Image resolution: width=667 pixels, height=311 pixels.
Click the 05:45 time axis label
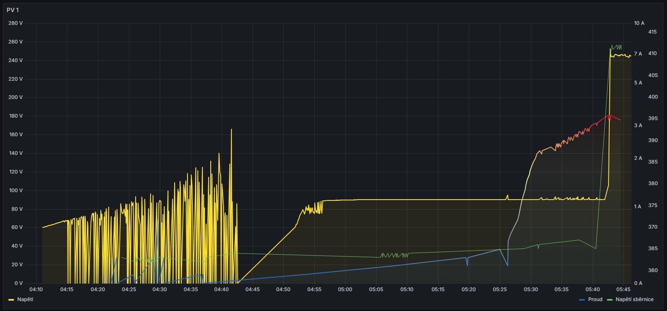[623, 289]
